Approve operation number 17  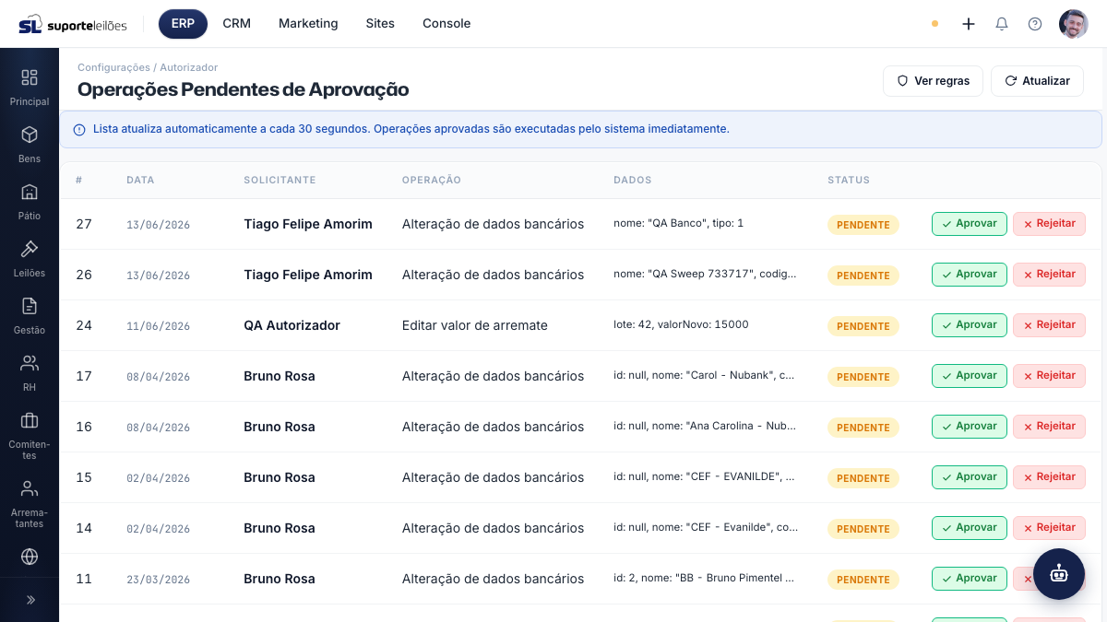click(970, 376)
